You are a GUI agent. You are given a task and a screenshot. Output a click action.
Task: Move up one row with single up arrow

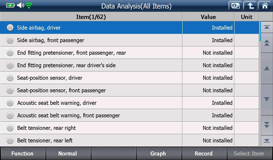point(267,69)
